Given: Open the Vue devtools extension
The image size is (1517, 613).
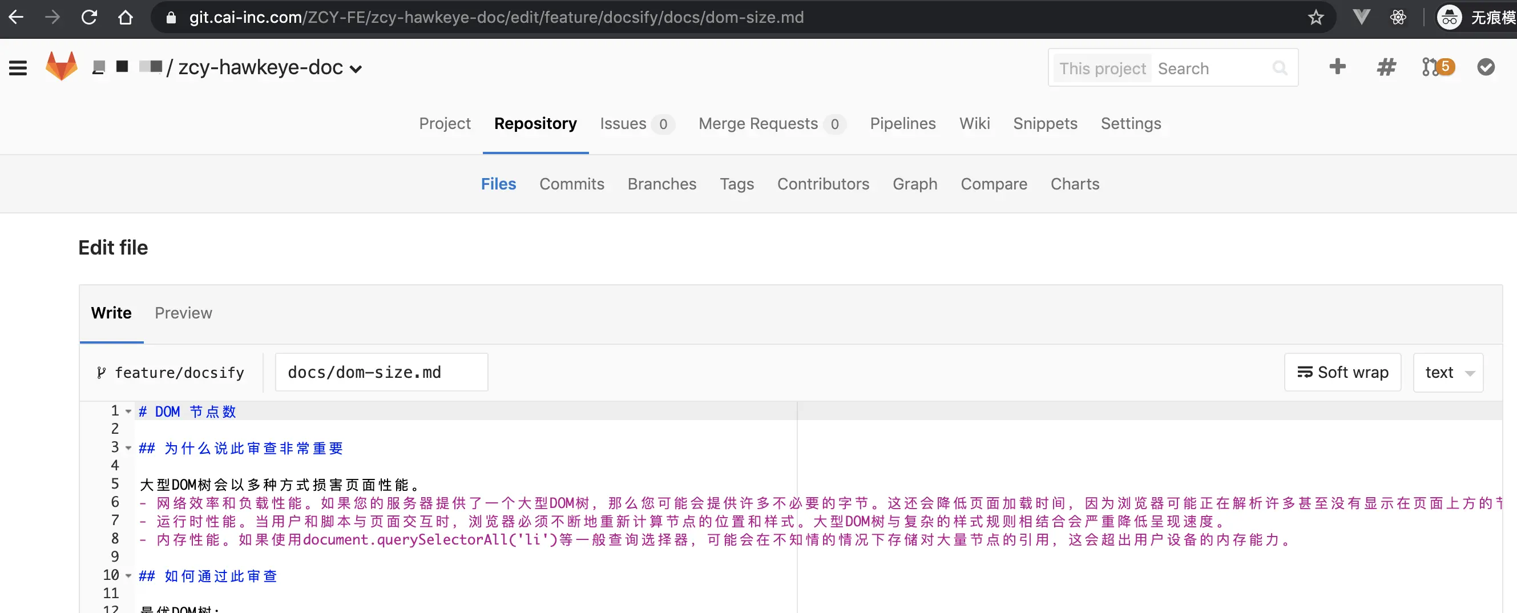Looking at the screenshot, I should tap(1361, 17).
